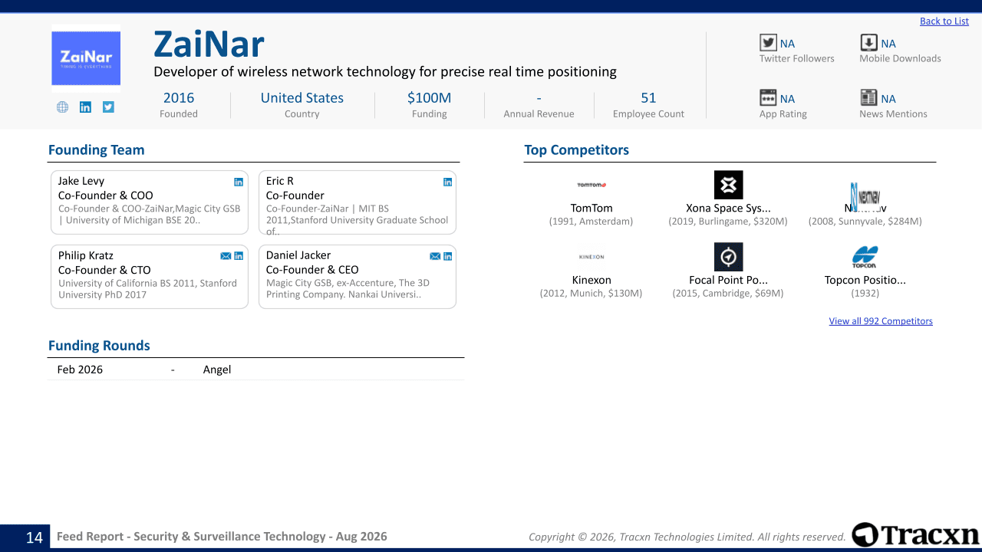Click (2015, Cambridge, $69M) detail text
Viewport: 982px width, 552px height.
[x=729, y=294]
